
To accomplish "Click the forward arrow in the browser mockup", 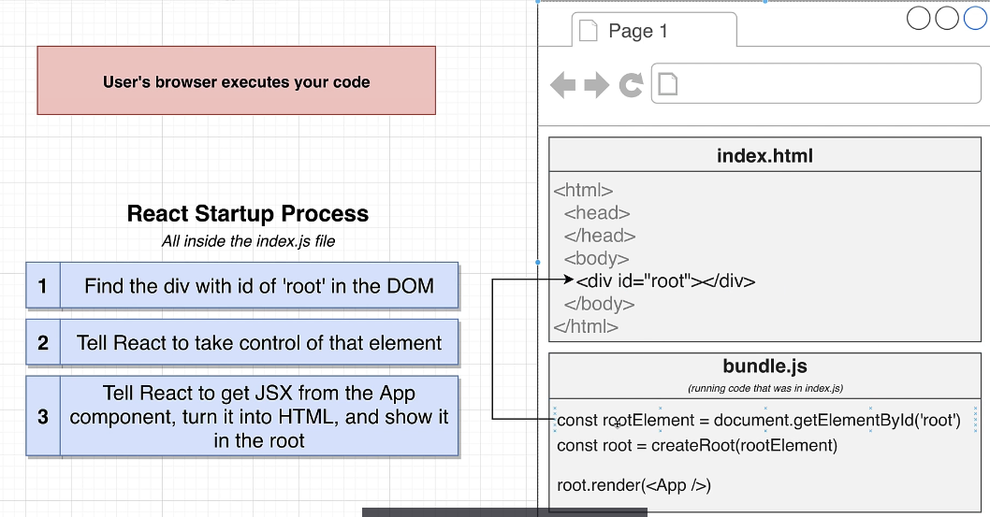I will [x=597, y=84].
